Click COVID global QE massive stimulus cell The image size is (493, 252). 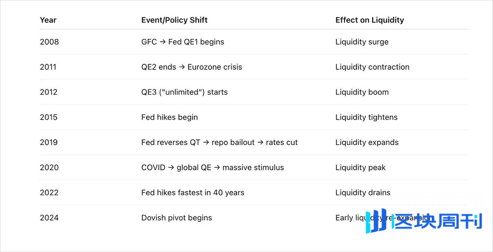click(x=213, y=167)
